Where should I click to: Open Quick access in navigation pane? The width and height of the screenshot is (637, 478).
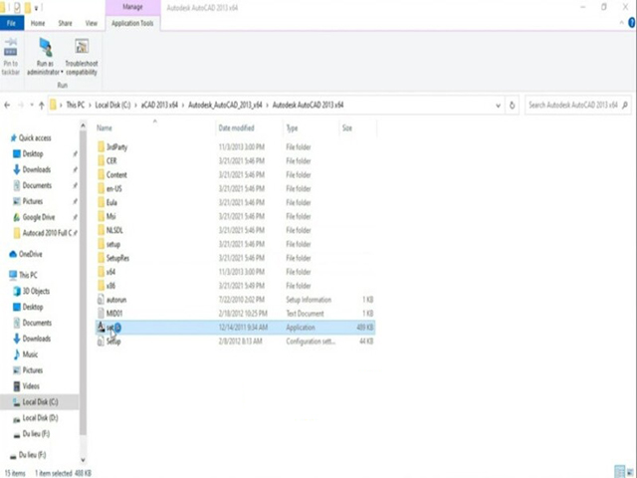pyautogui.click(x=35, y=137)
